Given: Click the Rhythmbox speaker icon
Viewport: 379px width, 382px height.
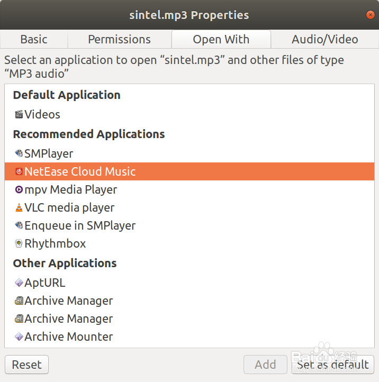Looking at the screenshot, I should coord(19,243).
